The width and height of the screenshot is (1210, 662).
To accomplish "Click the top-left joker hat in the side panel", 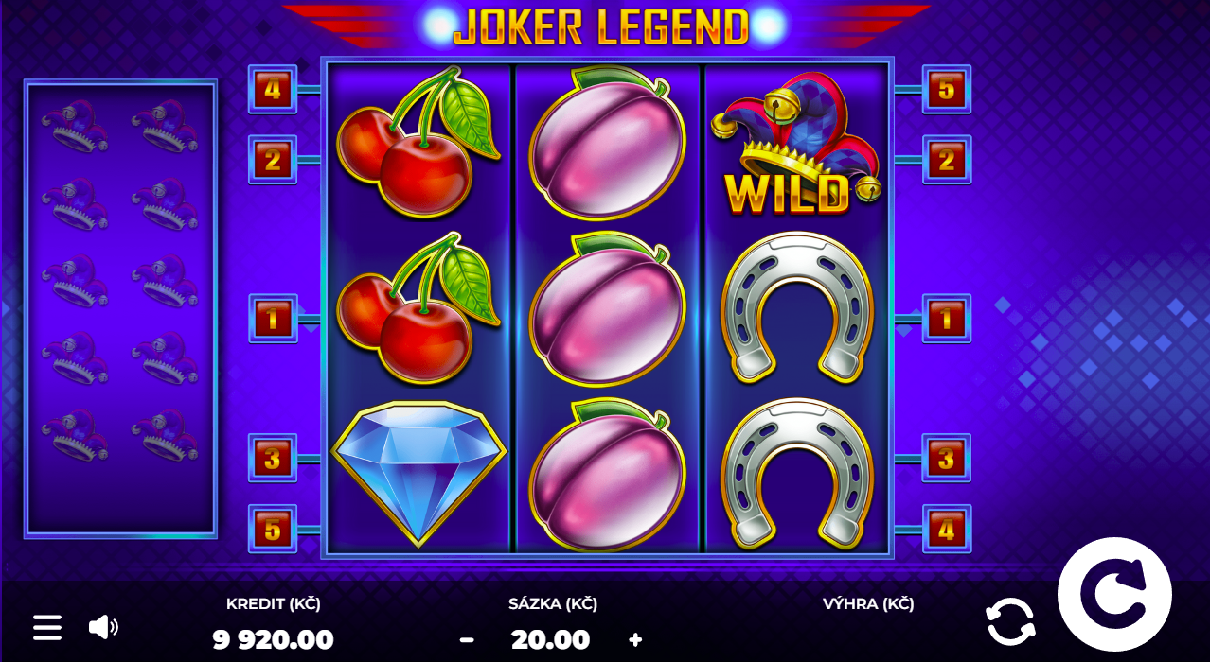I will pyautogui.click(x=75, y=126).
